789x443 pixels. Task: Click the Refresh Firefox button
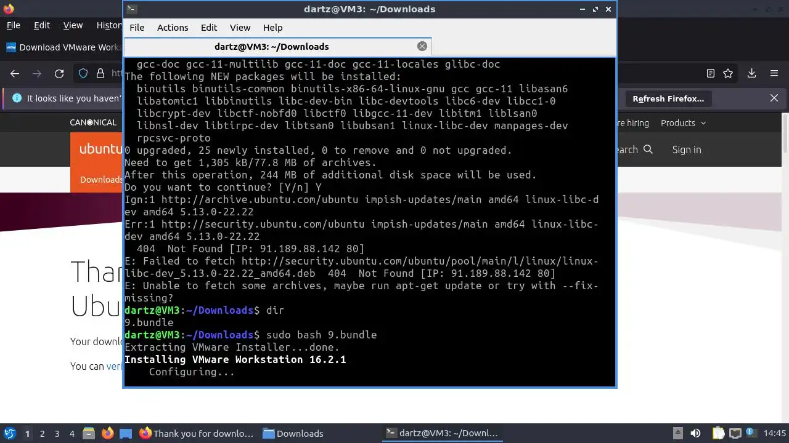[668, 98]
